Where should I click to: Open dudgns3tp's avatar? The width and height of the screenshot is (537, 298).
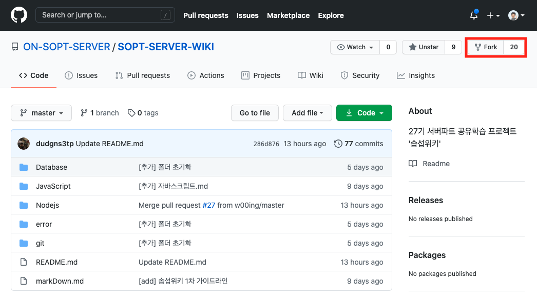point(24,144)
